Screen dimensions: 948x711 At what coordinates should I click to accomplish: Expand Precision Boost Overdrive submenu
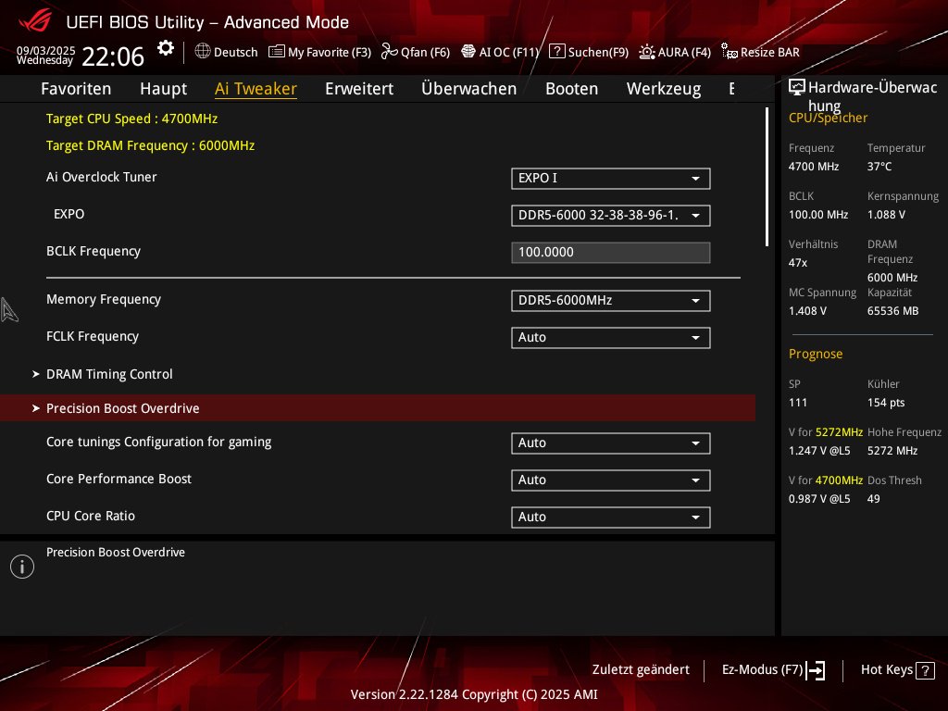(x=378, y=408)
